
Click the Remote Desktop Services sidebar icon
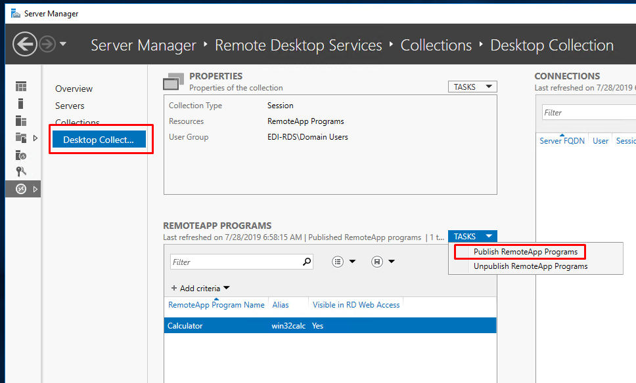coord(21,189)
